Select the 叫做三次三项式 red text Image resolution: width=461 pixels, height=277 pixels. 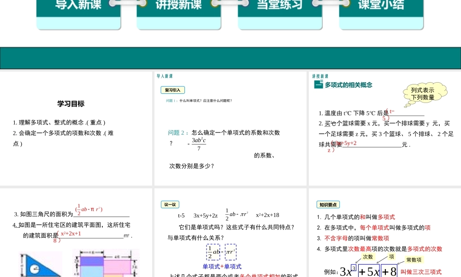click(421, 272)
